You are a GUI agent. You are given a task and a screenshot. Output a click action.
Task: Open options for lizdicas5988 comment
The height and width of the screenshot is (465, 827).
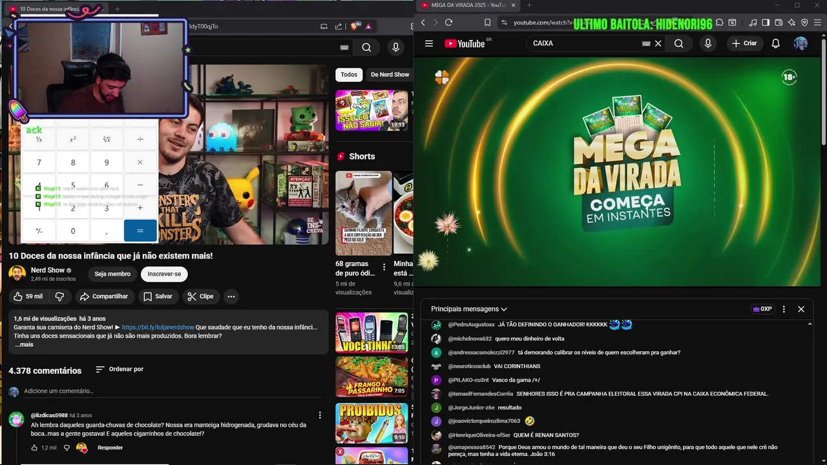click(320, 415)
